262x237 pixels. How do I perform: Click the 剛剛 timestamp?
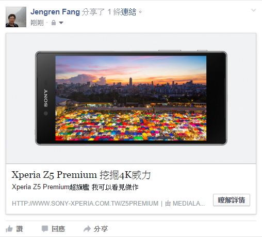pyautogui.click(x=37, y=23)
